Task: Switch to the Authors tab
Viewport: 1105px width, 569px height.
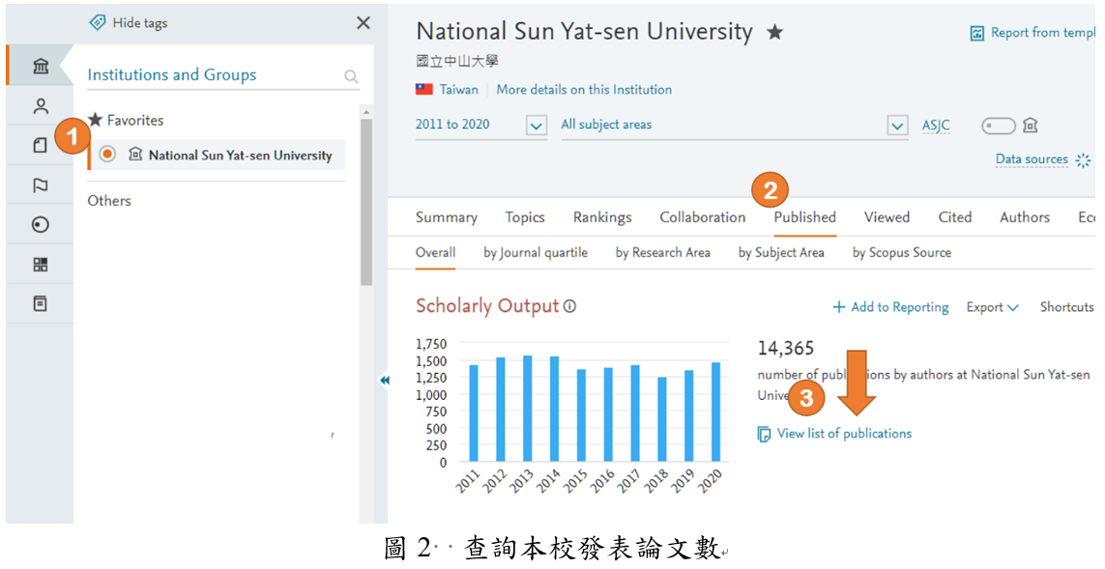Action: tap(1025, 217)
